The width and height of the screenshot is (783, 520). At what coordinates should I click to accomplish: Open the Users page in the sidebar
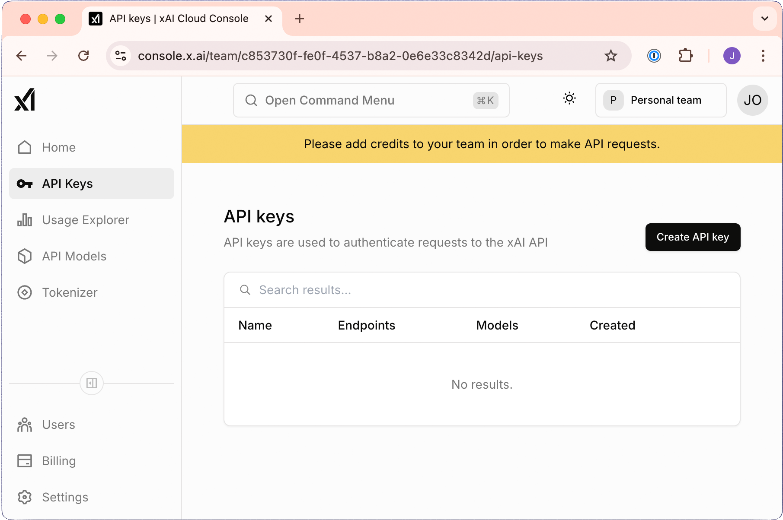coord(91,425)
